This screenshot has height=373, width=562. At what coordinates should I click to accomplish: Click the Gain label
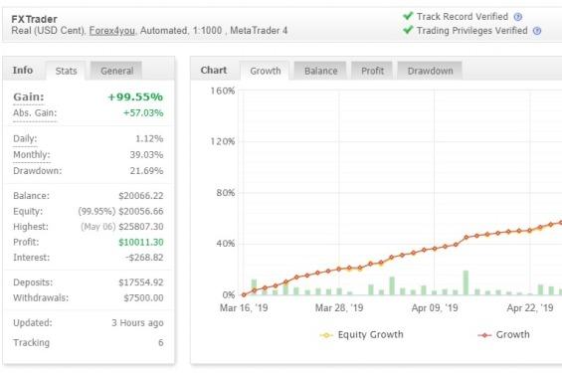click(x=29, y=96)
